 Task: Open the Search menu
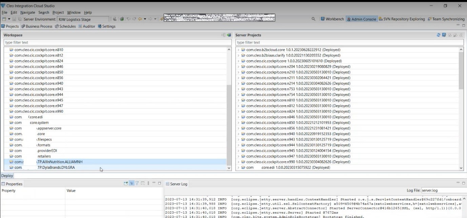[44, 13]
